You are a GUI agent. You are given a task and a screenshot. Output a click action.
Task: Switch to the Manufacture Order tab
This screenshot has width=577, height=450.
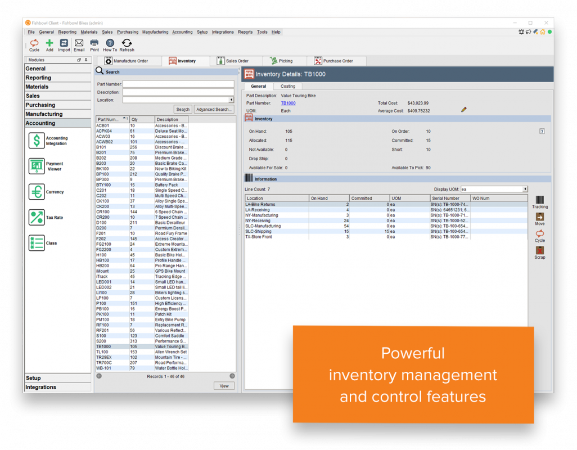[x=129, y=61]
